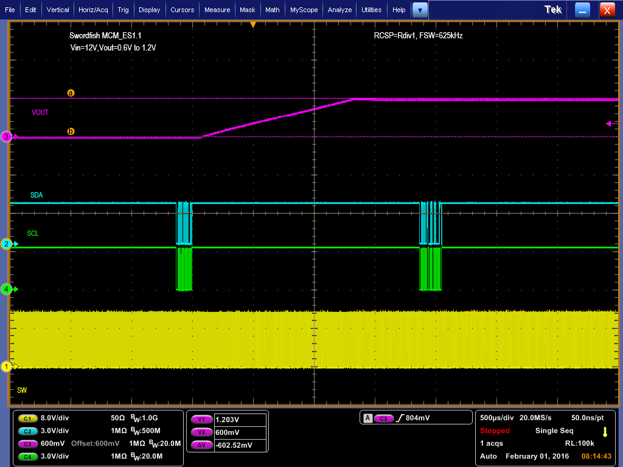Open the Measure menu

(217, 10)
